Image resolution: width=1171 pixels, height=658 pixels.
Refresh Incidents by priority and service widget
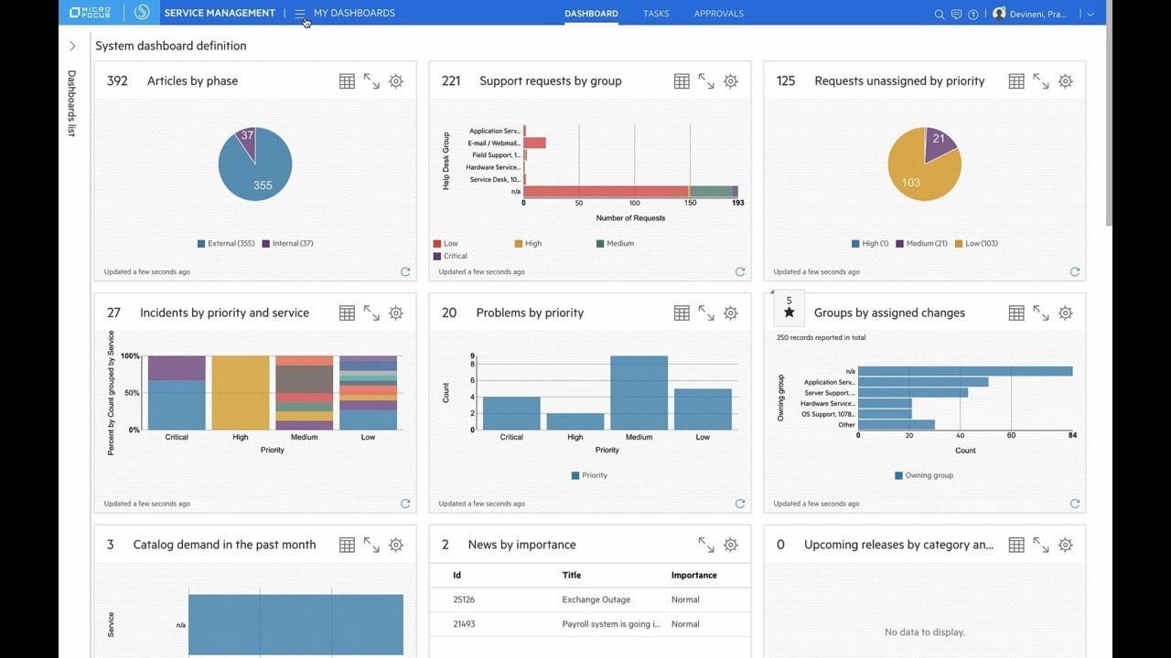click(405, 504)
